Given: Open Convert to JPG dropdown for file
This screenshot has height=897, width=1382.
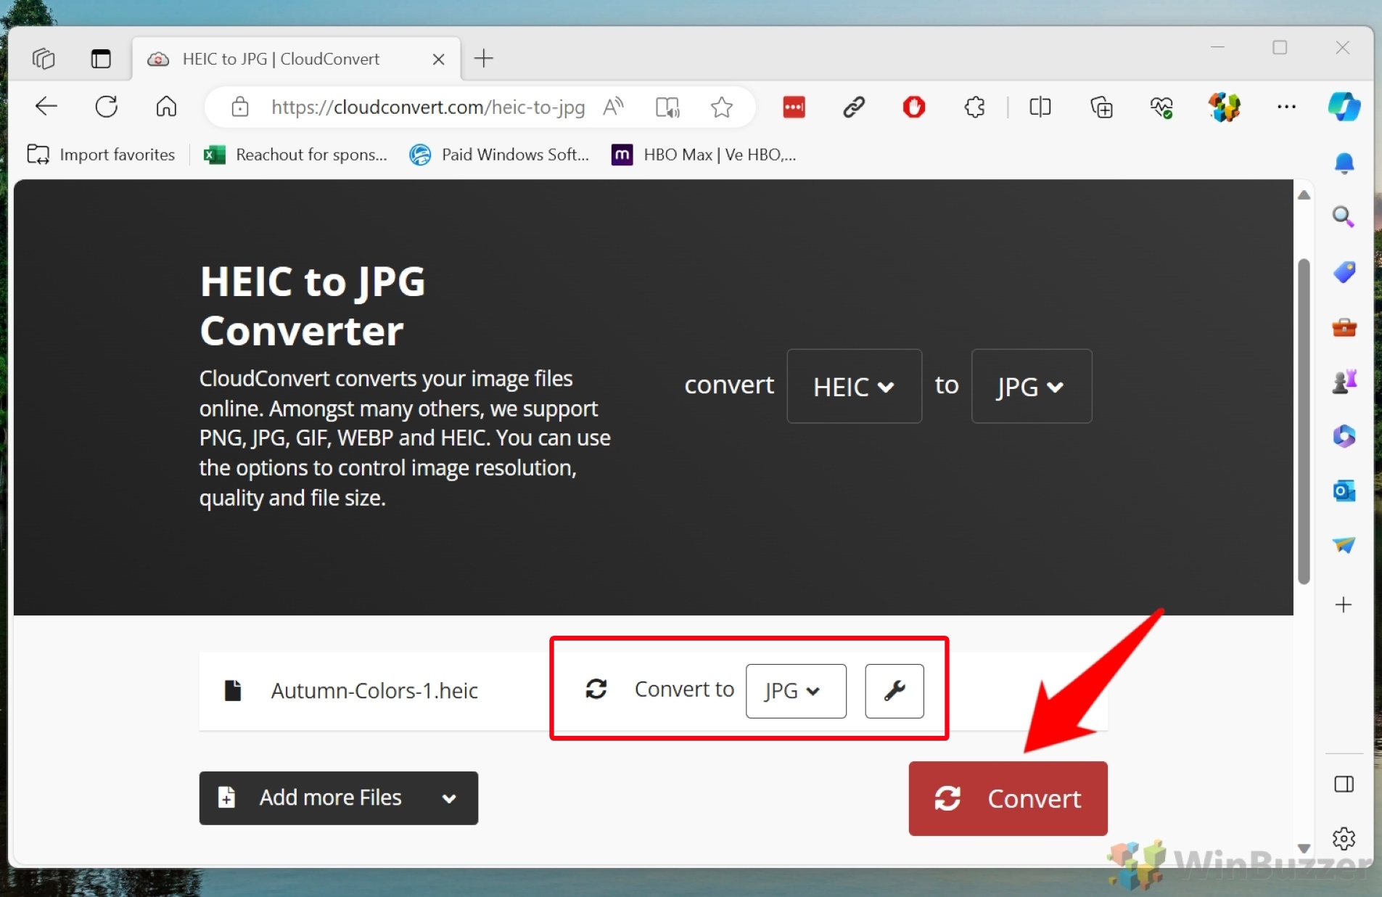Looking at the screenshot, I should coord(795,691).
